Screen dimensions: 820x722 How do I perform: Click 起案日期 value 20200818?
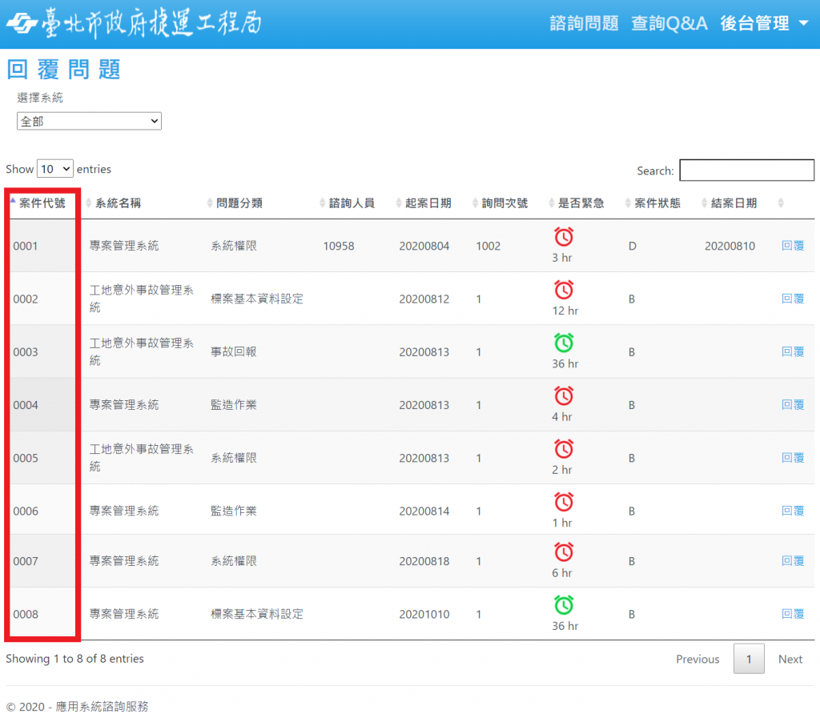(424, 561)
